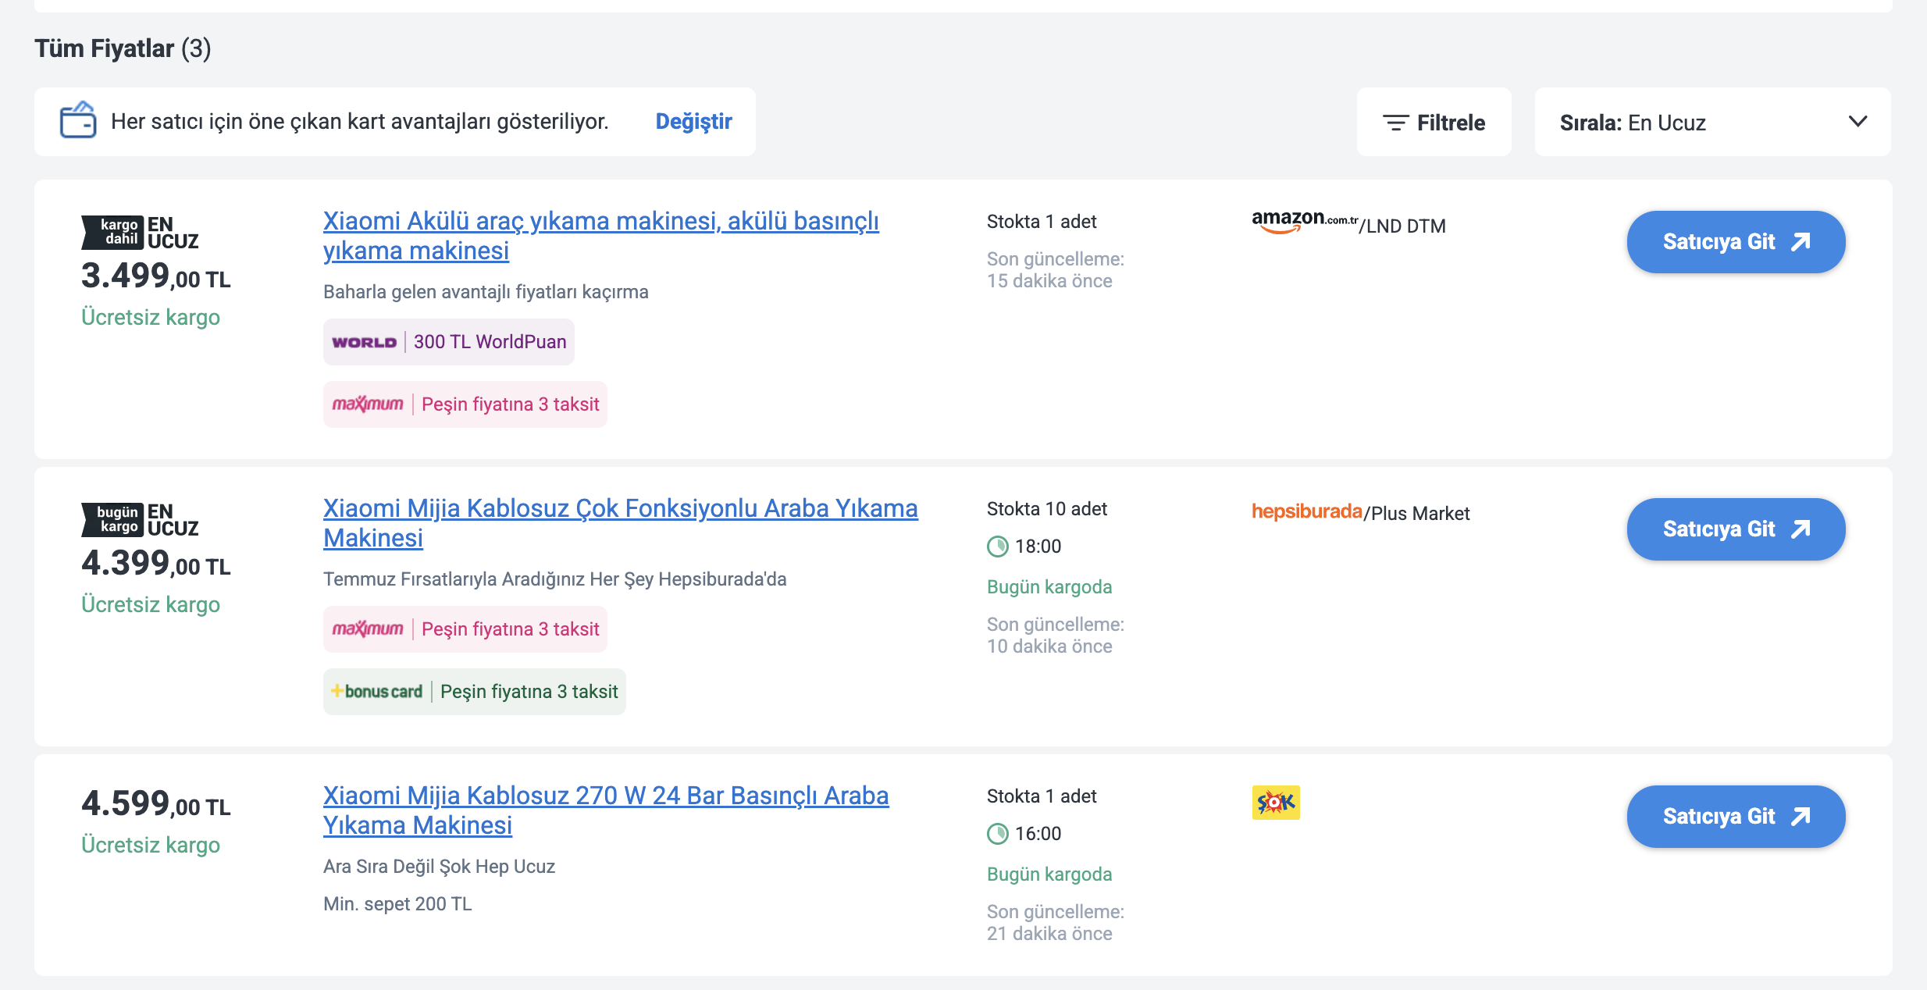Go to ŞOK seller via Satıcıya Git
This screenshot has height=990, width=1927.
coord(1736,817)
